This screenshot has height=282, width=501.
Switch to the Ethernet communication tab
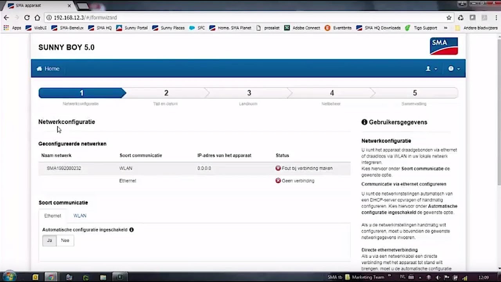52,216
